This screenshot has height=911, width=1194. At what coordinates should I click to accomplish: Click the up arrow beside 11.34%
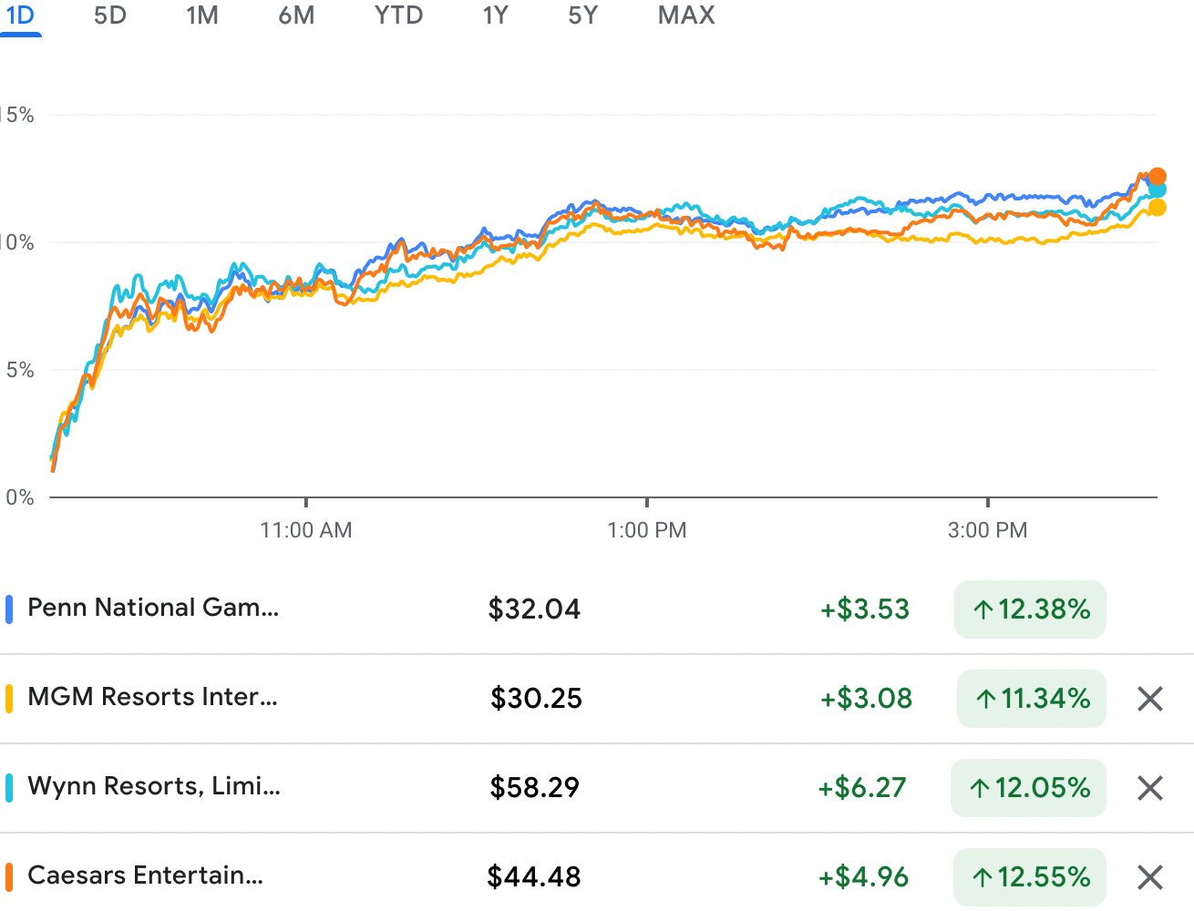pos(985,699)
